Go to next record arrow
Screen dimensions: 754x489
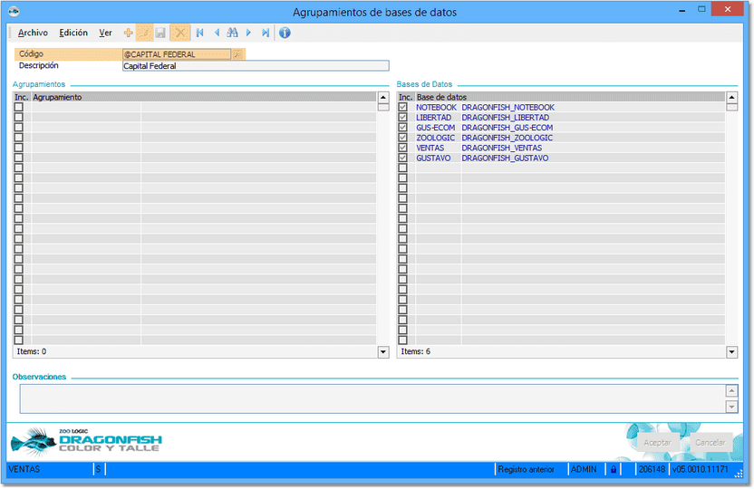pyautogui.click(x=248, y=33)
